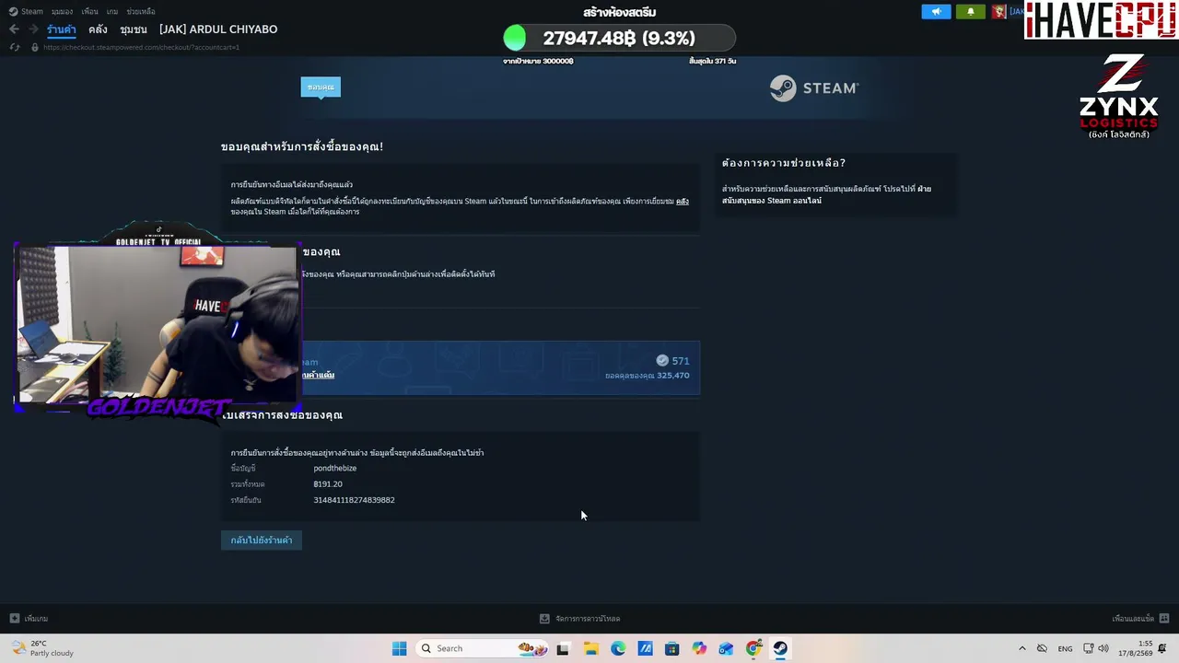Open the friends and chat icon

(x=1164, y=619)
